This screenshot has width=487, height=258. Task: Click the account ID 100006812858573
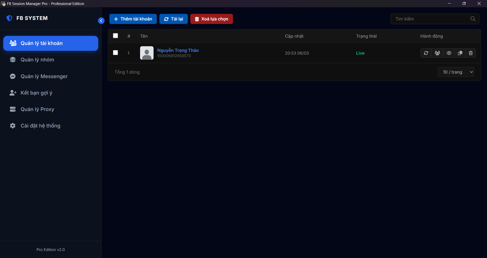[x=174, y=56]
